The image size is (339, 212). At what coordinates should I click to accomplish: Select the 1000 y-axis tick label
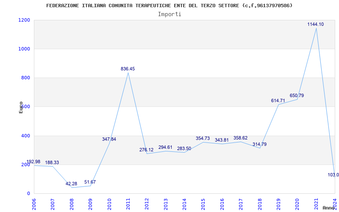[25, 49]
